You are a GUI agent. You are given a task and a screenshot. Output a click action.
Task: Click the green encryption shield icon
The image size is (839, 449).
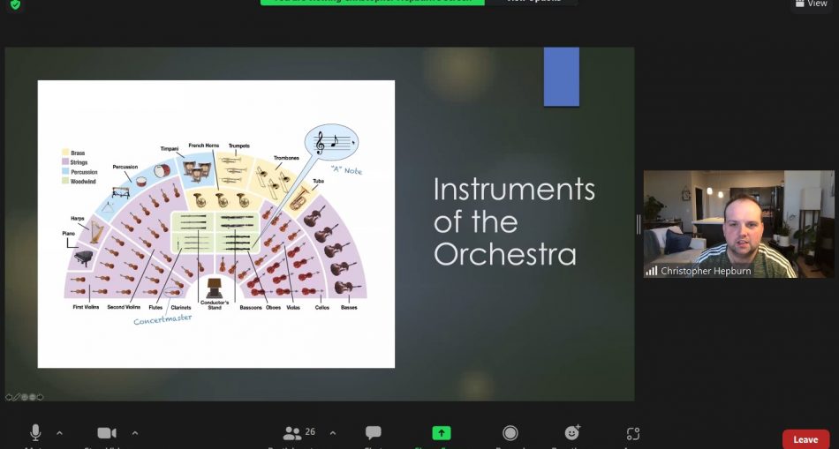tap(16, 4)
